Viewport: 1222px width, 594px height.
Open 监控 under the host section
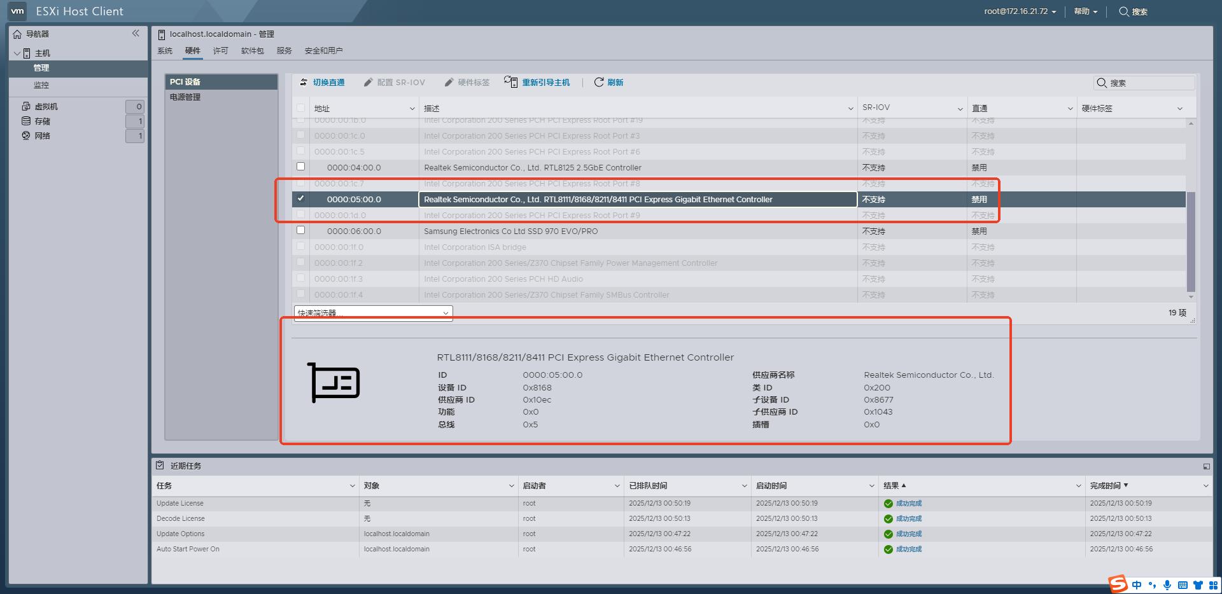40,85
